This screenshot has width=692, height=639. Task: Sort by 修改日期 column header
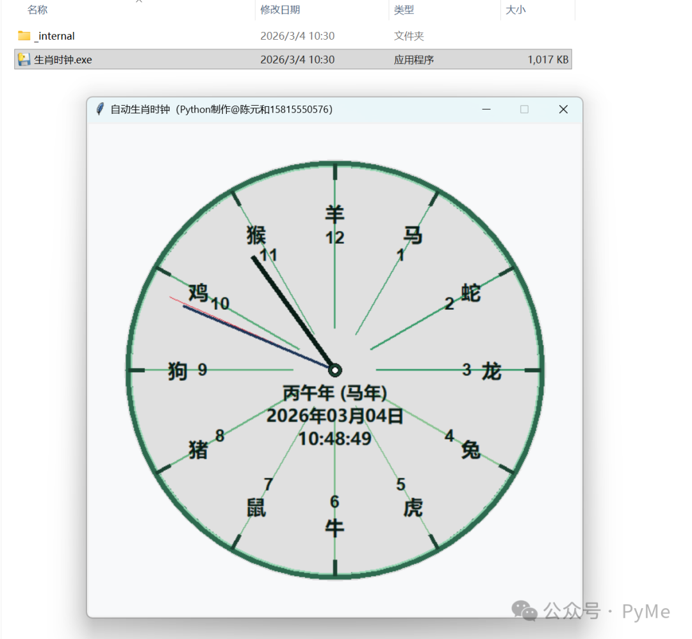click(x=280, y=10)
